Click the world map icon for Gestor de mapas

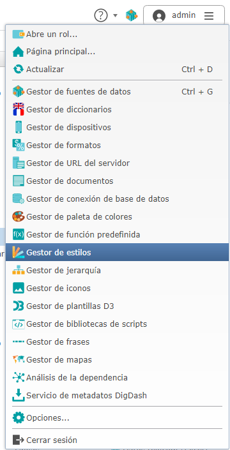pos(19,359)
